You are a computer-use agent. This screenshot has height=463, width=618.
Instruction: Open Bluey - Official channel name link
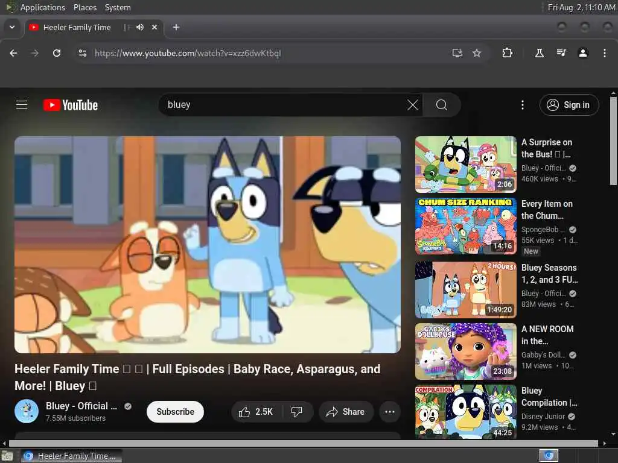click(x=81, y=406)
